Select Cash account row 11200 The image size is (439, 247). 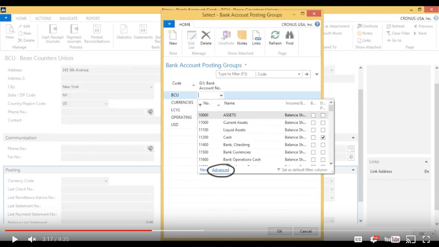263,138
